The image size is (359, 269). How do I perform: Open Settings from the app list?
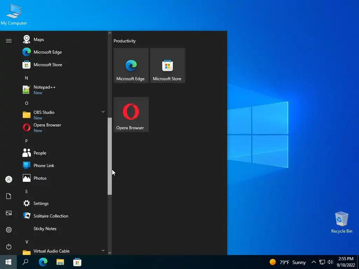coord(64,204)
